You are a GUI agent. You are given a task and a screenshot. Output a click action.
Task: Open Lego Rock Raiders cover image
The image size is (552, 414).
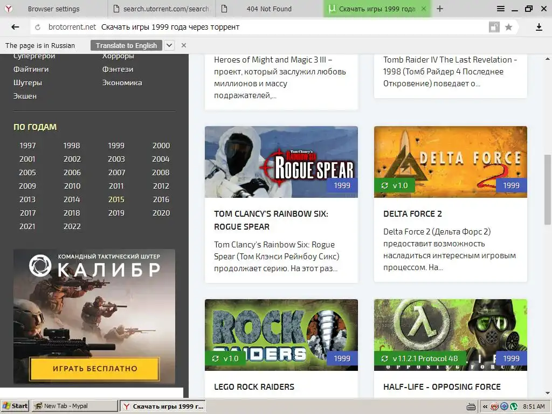coord(281,335)
